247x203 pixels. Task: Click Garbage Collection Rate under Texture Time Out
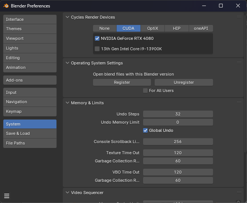(x=178, y=161)
